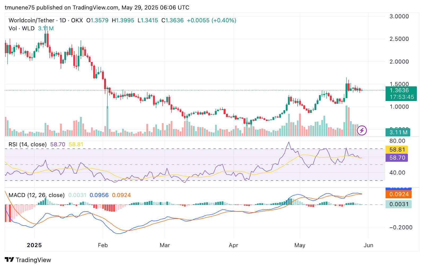Click the MACD legend value 0.0956
The height and width of the screenshot is (268, 424).
99,195
